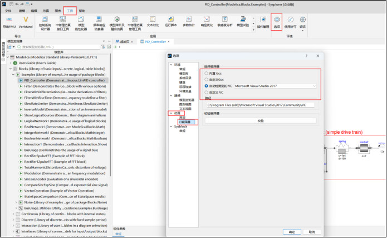Click the filter icon beside model search
This screenshot has height=238, width=387.
click(x=103, y=47)
